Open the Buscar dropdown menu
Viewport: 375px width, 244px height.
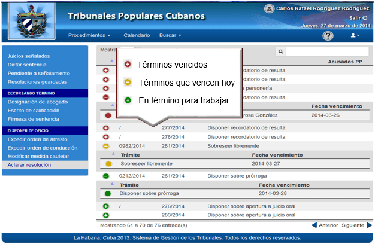tap(171, 36)
